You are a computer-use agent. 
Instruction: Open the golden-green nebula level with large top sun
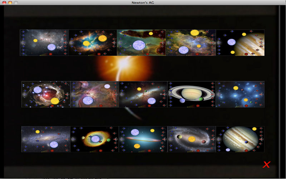pos(191,43)
